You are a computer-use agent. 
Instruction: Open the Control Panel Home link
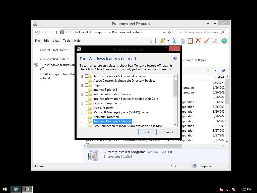pyautogui.click(x=53, y=50)
